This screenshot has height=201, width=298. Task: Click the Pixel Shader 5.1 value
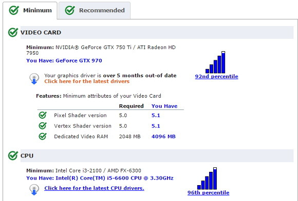[156, 115]
